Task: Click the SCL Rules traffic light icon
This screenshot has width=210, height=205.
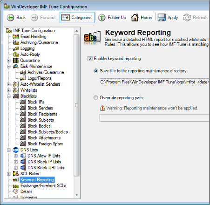Action: click(x=16, y=174)
